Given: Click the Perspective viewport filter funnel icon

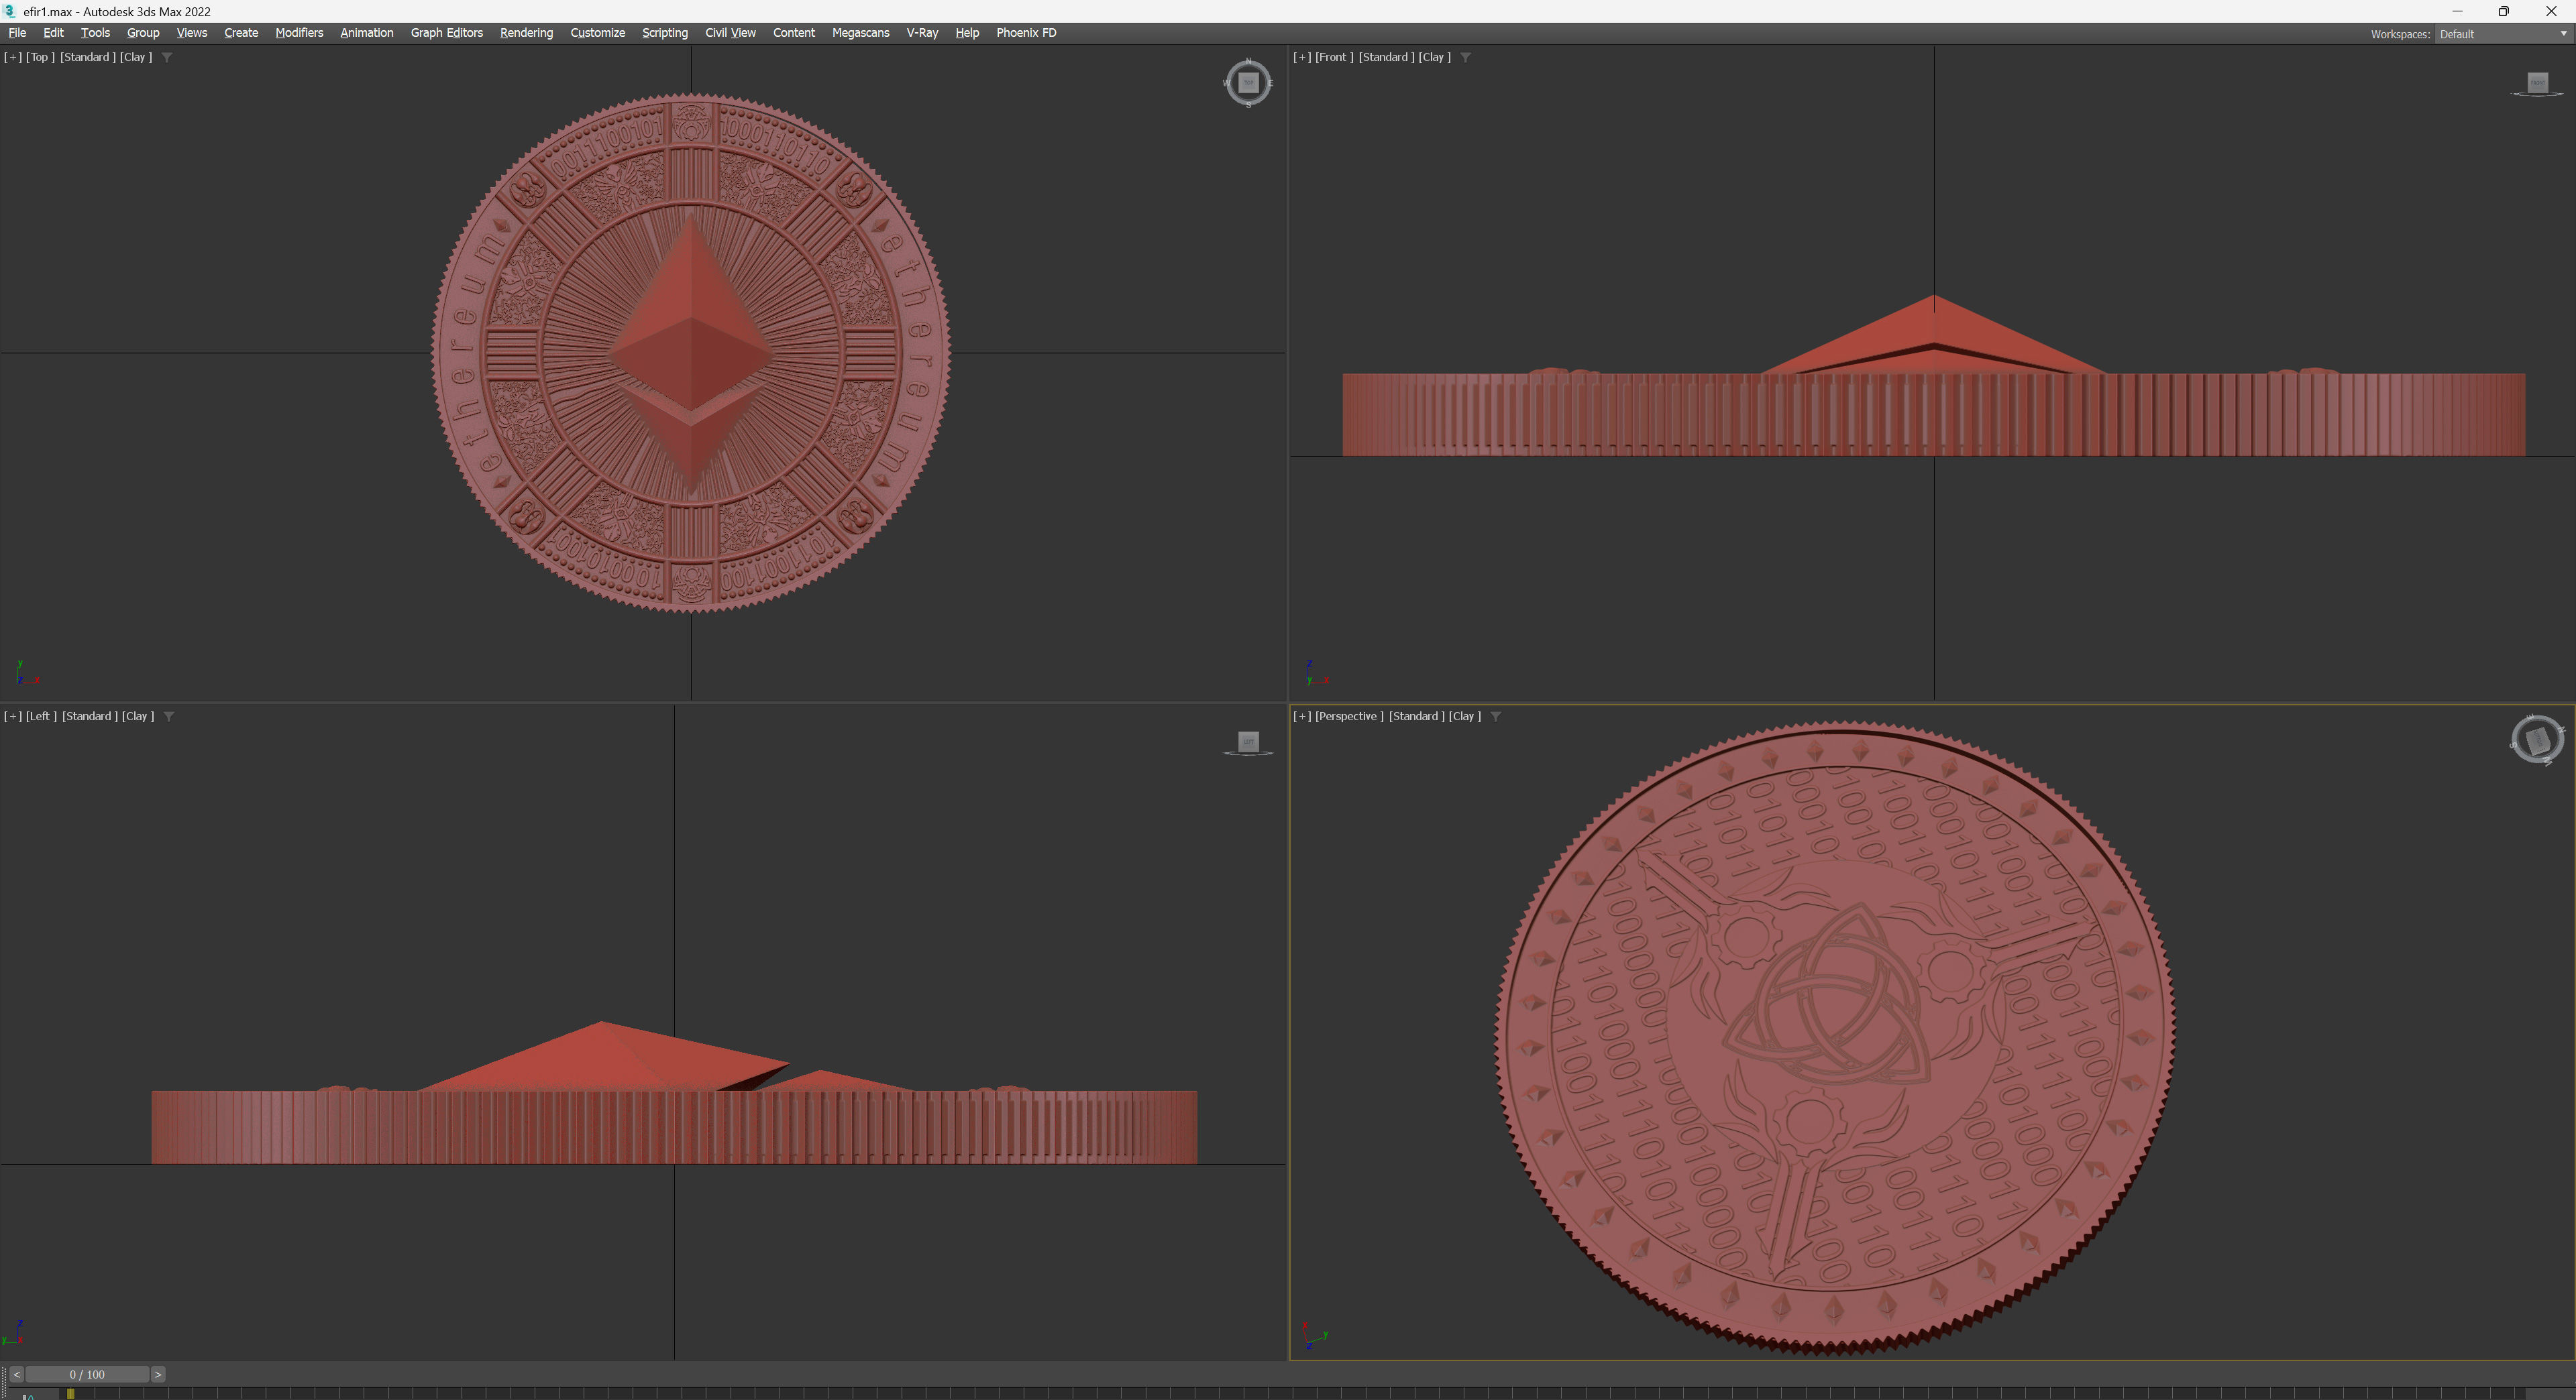Looking at the screenshot, I should pos(1495,717).
